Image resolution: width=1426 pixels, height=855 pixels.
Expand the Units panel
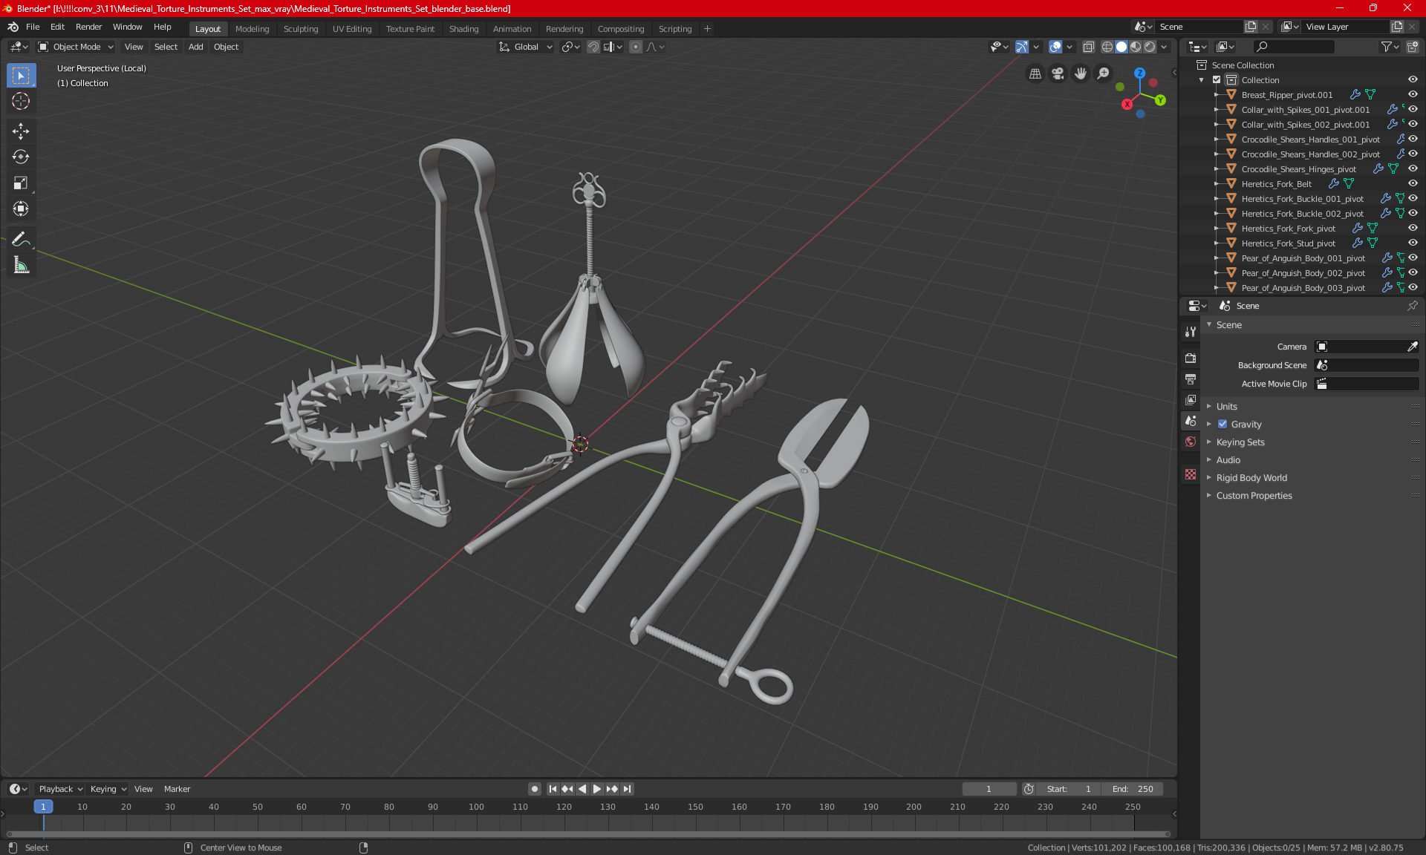[1226, 407]
